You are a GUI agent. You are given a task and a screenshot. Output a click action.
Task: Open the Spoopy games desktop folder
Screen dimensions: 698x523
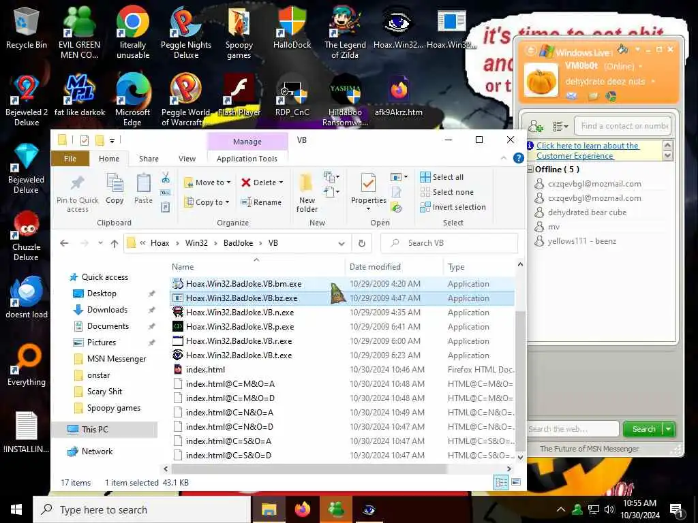point(239,33)
